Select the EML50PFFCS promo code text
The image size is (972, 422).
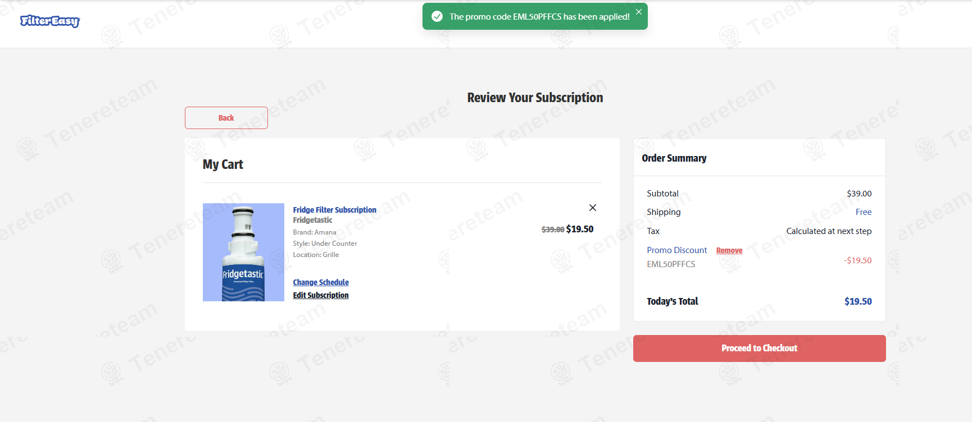(x=671, y=264)
